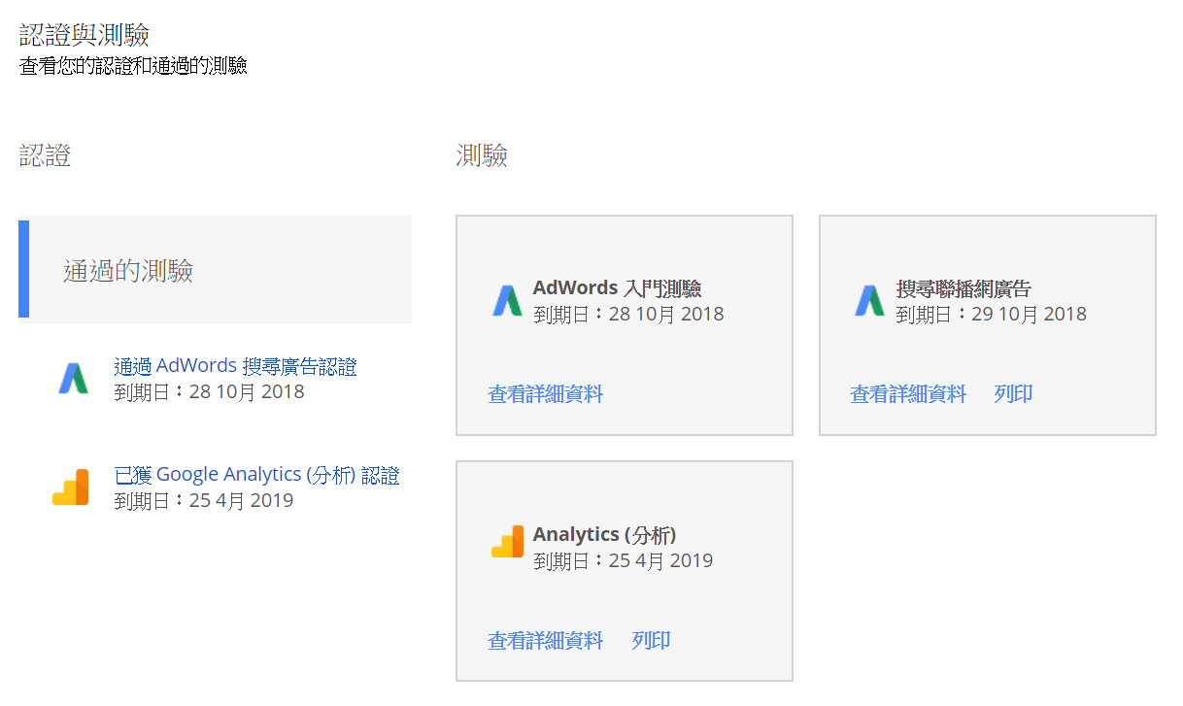Click expiry date under Google Analytics 認證
Viewport: 1183px width, 706px height.
click(203, 501)
